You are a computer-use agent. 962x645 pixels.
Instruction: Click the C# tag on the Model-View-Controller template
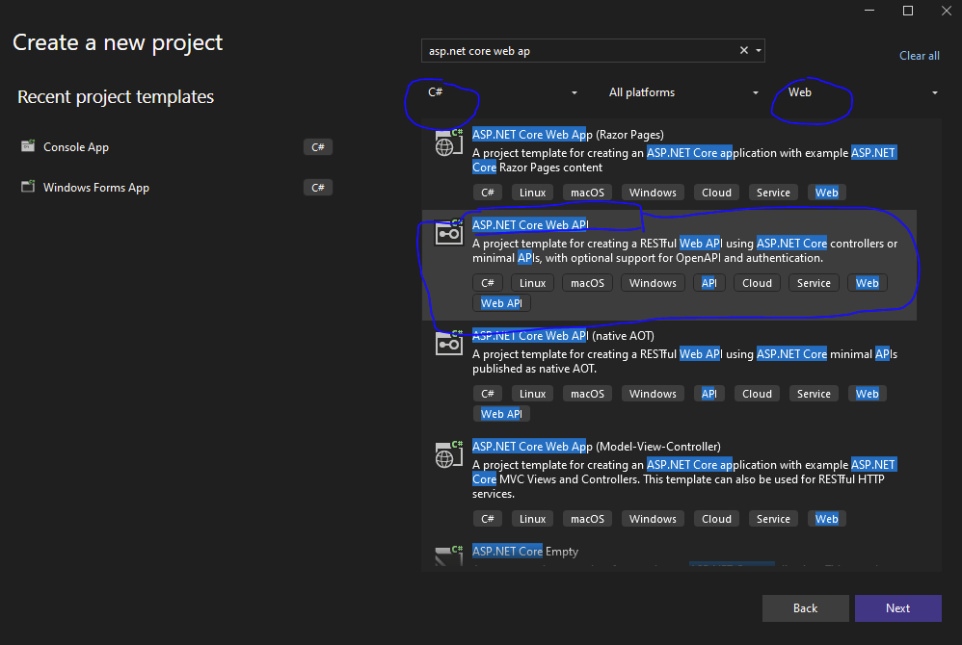click(x=488, y=519)
